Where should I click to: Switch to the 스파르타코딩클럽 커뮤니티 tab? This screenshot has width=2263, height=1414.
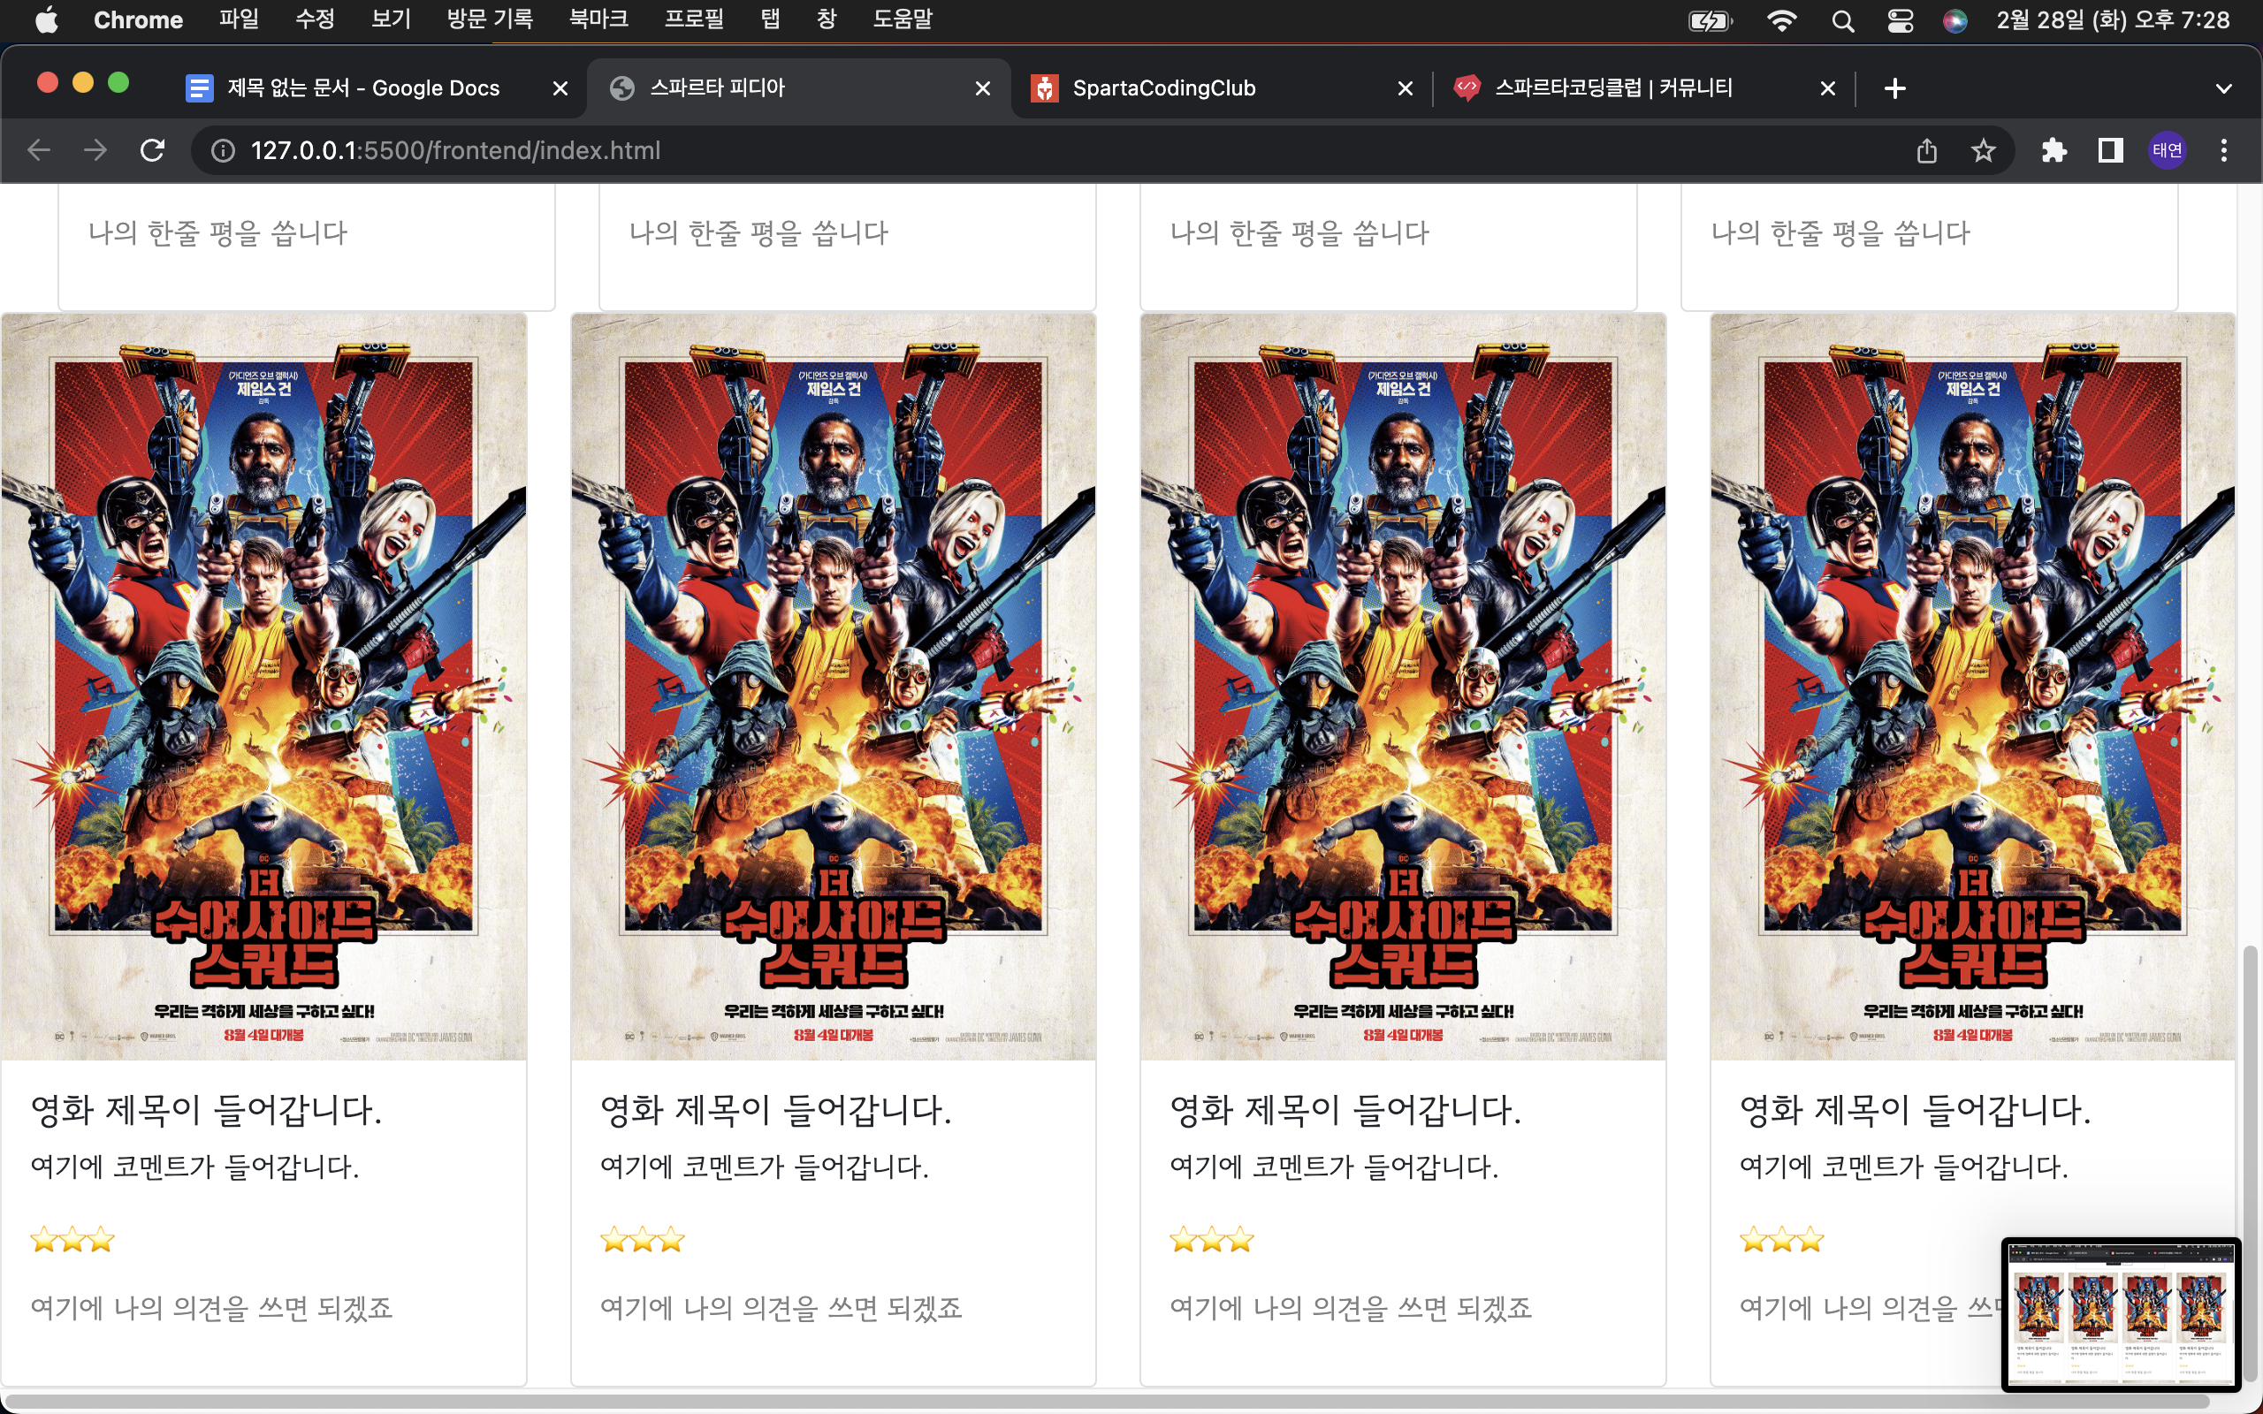pyautogui.click(x=1644, y=87)
